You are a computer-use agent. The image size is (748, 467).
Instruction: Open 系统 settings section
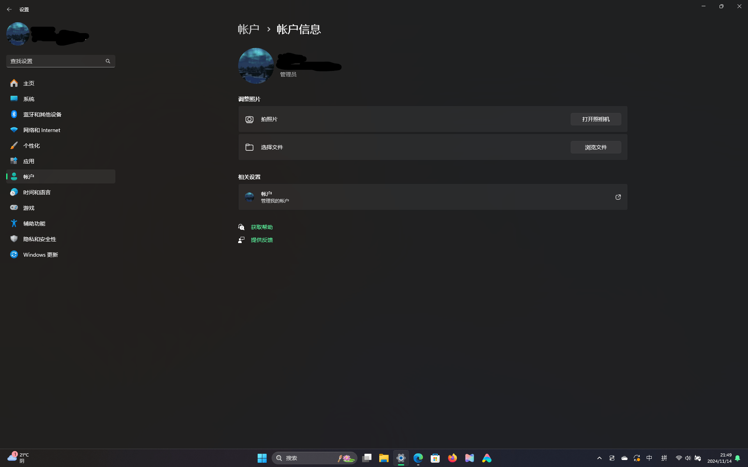61,99
